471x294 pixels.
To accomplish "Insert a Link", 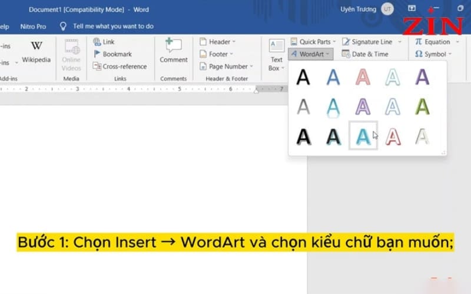I will pyautogui.click(x=104, y=42).
